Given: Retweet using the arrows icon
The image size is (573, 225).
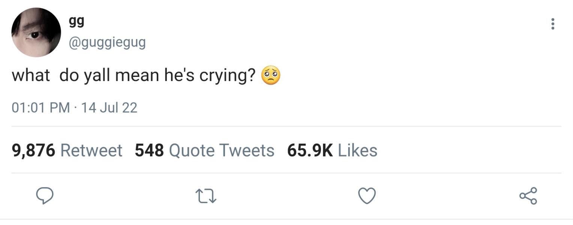Looking at the screenshot, I should tap(206, 196).
